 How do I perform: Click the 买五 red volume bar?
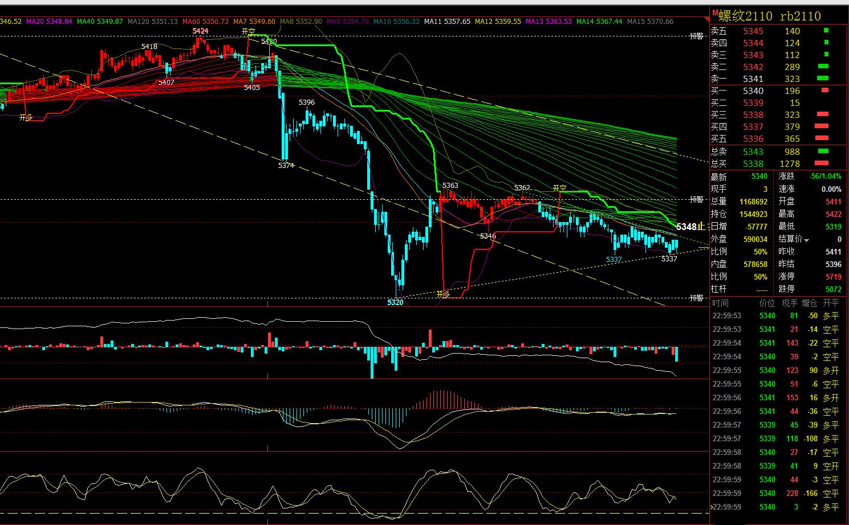tap(822, 138)
